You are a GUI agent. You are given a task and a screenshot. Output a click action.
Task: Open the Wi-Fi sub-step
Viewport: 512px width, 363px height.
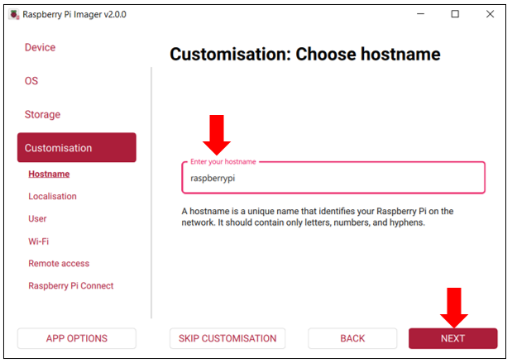point(39,241)
